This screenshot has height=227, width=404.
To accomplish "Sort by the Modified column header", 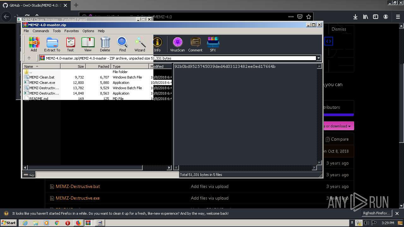I will click(160, 66).
